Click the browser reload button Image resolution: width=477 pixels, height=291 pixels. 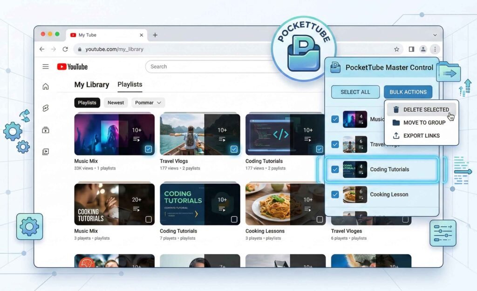pos(65,49)
